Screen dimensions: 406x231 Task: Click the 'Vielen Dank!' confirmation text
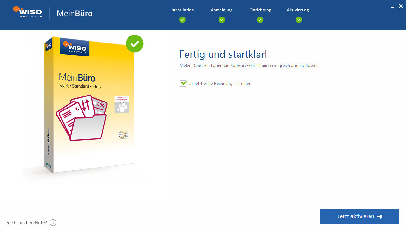250,66
